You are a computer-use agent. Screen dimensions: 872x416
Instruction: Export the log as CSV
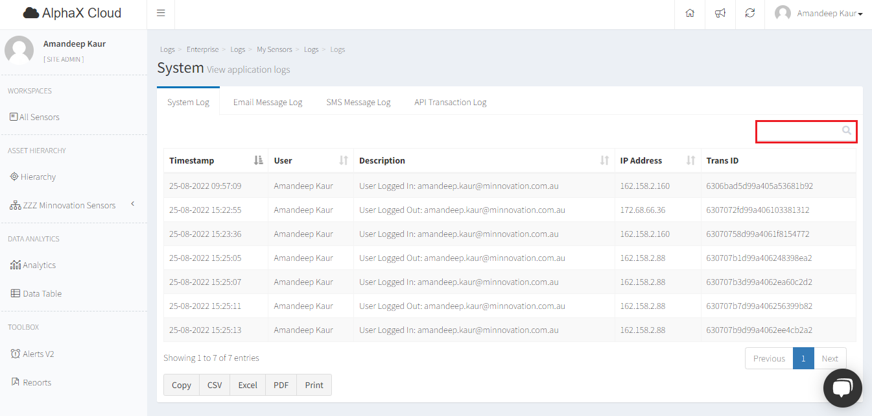(x=215, y=385)
